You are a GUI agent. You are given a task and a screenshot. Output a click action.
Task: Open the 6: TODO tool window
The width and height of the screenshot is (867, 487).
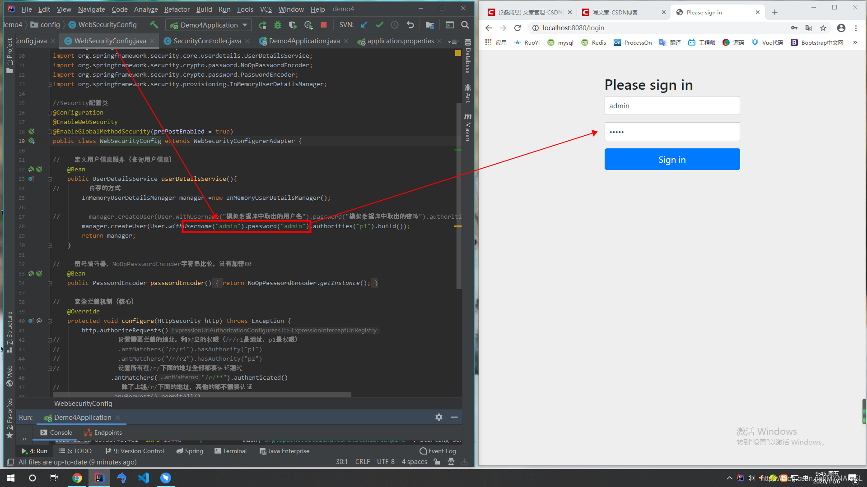(75, 451)
